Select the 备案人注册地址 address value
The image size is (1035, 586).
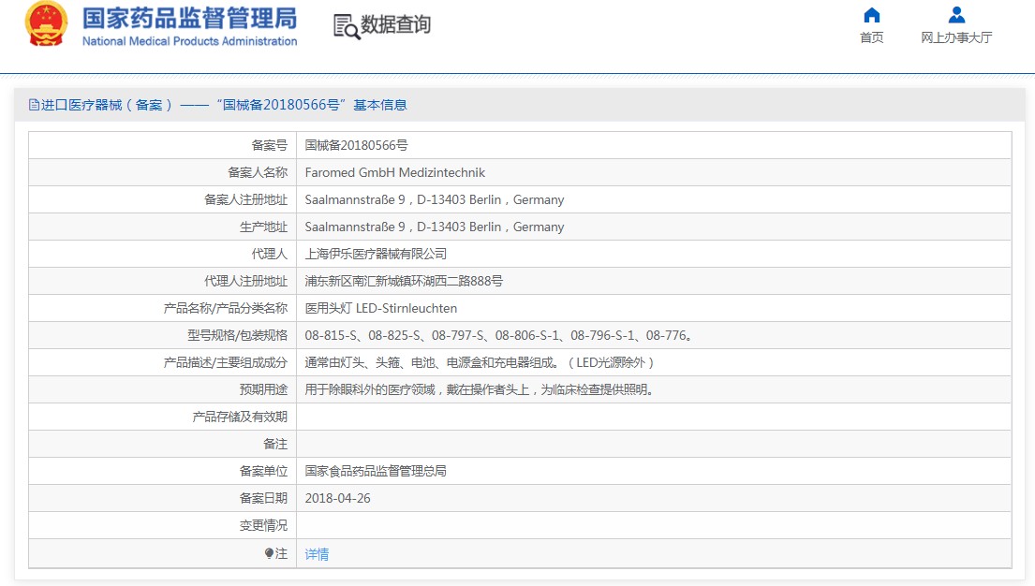point(435,199)
